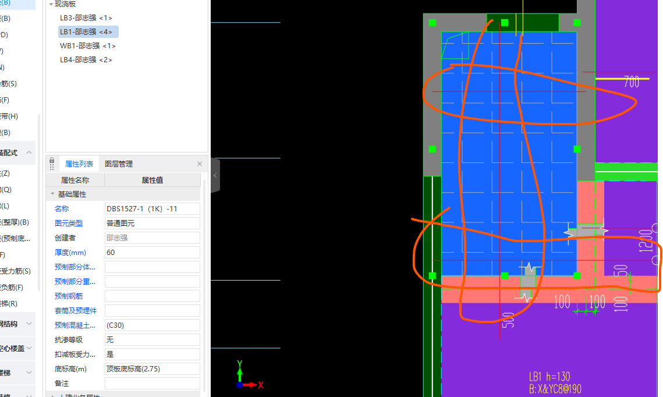Viewport: 663px width, 397px height.
Task: Click the bottom-middle green grip handle
Action: click(x=505, y=276)
